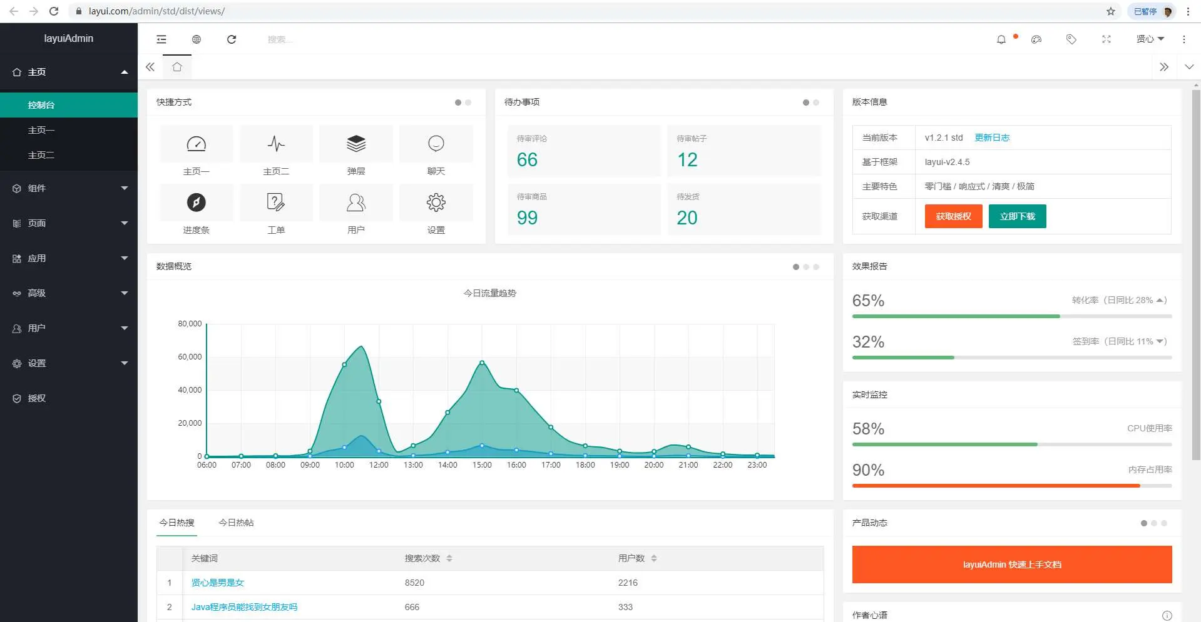
Task: Open the 工单 shortcut icon
Action: 276,203
